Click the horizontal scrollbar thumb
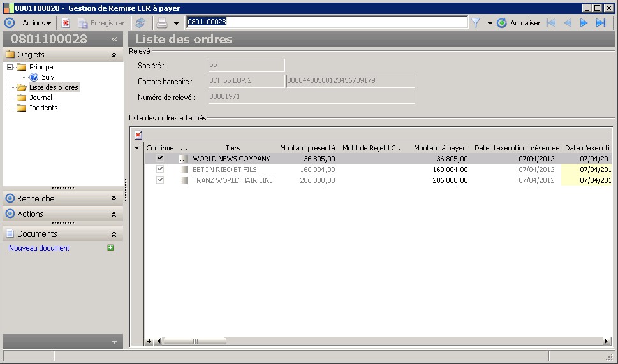 (195, 341)
